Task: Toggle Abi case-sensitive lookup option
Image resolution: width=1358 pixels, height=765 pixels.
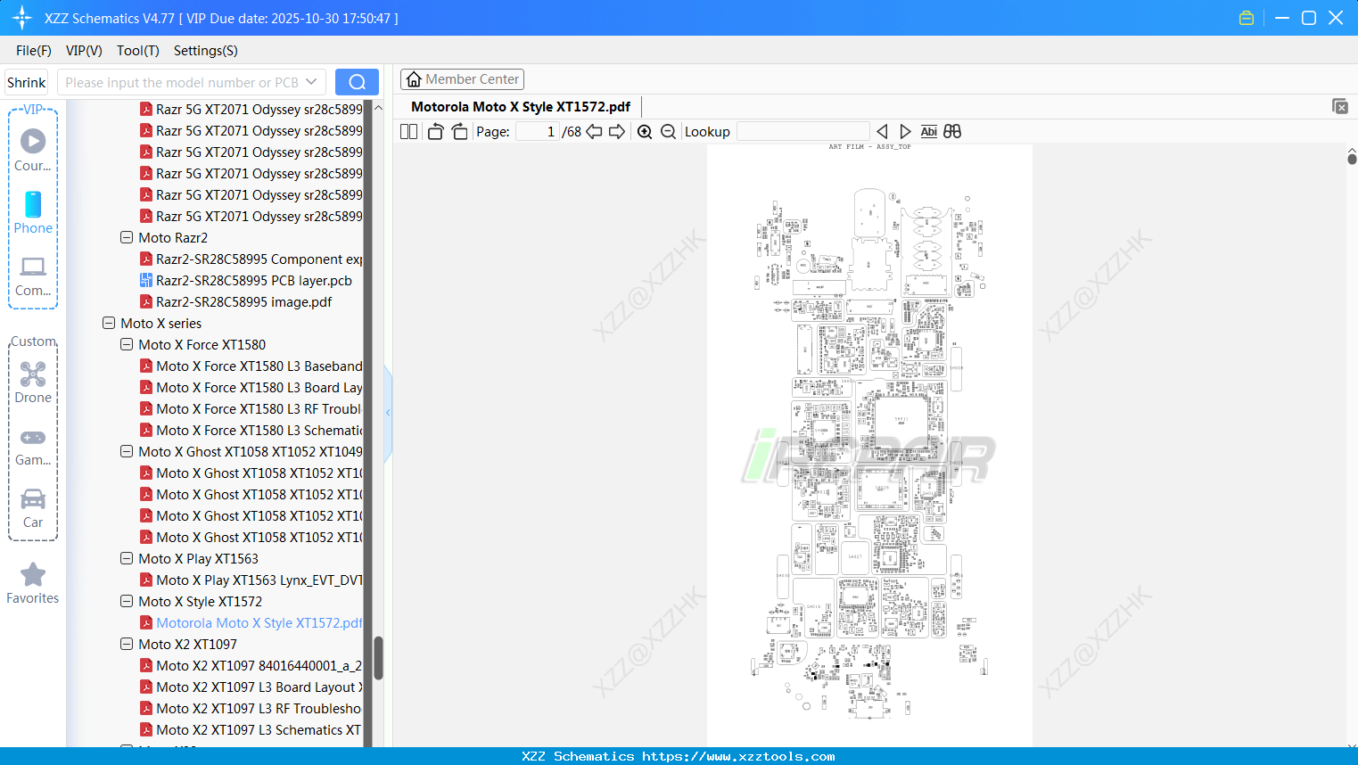Action: coord(928,131)
